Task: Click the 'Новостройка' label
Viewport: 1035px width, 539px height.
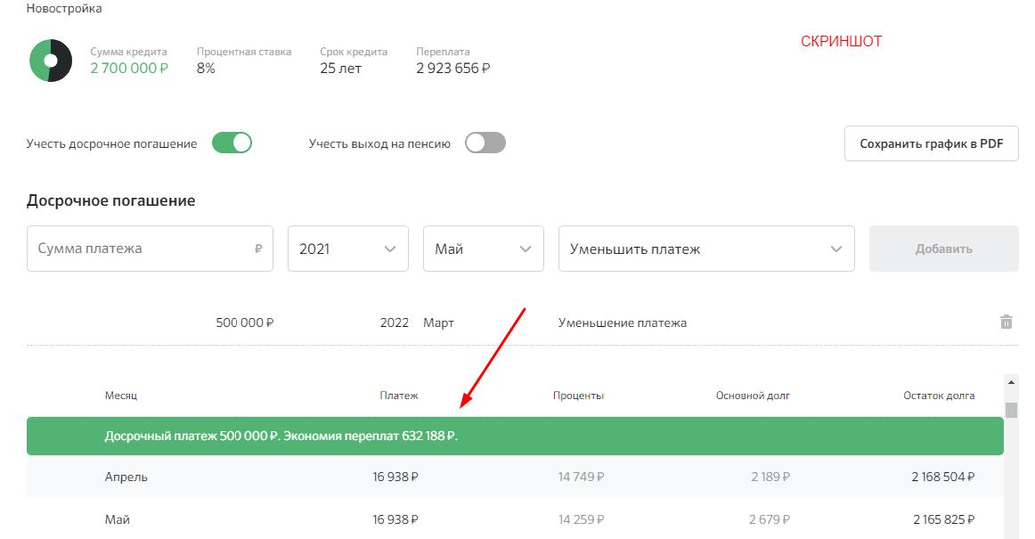Action: pos(64,9)
